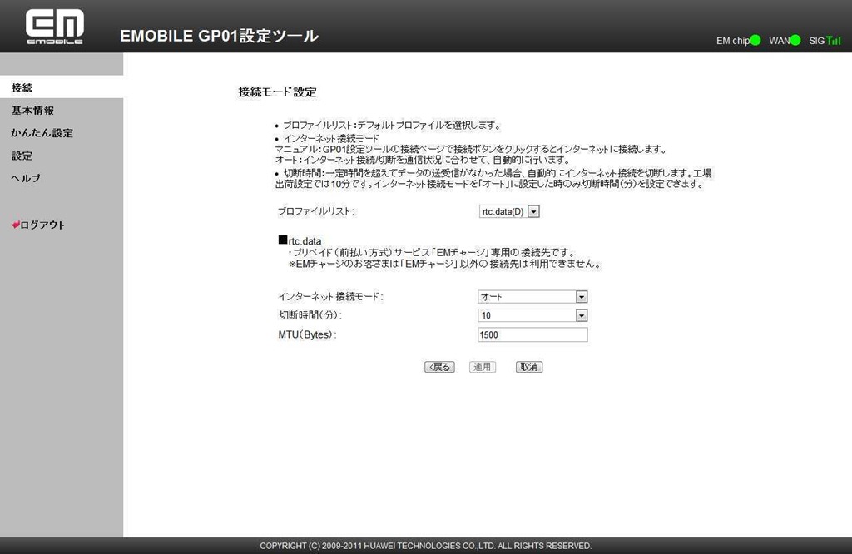Click the HUAWEI copyright footer text

[425, 546]
